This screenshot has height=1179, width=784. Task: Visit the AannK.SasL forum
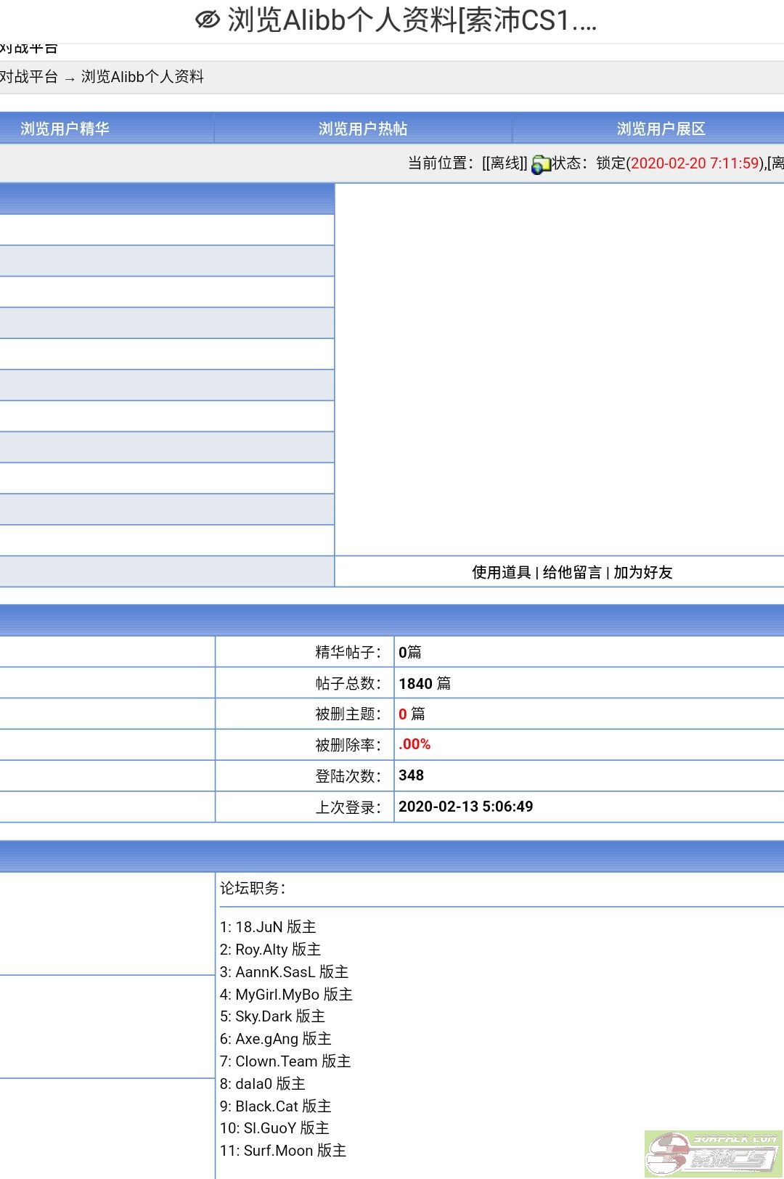(x=275, y=972)
